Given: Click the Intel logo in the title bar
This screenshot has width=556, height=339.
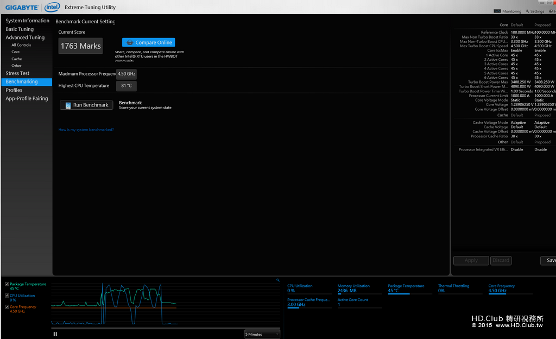Looking at the screenshot, I should [x=52, y=7].
